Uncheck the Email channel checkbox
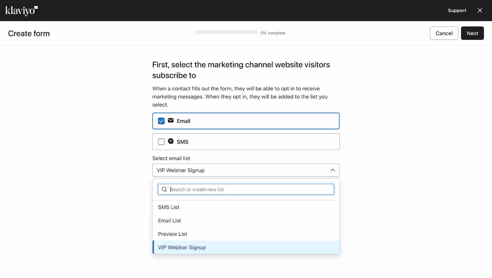Viewport: 492px width, 278px height. [161, 121]
